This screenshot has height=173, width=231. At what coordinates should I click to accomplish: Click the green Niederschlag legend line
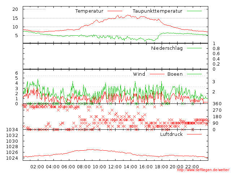(x=194, y=48)
